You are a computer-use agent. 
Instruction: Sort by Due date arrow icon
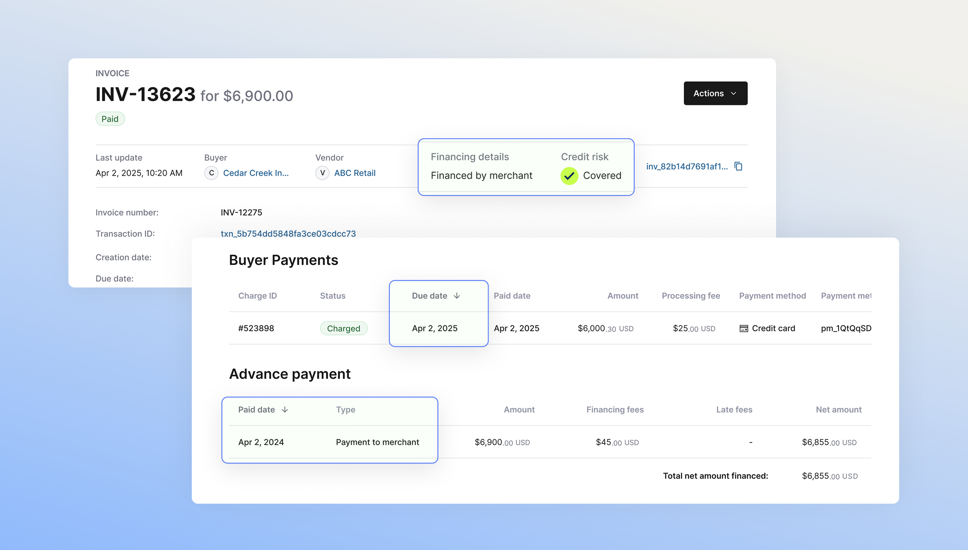(x=457, y=296)
